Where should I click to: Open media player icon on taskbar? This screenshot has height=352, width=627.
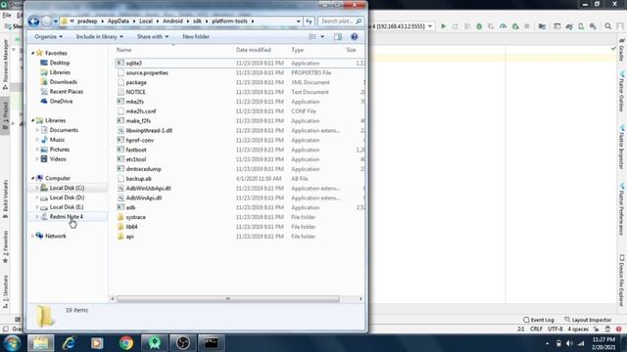(97, 343)
